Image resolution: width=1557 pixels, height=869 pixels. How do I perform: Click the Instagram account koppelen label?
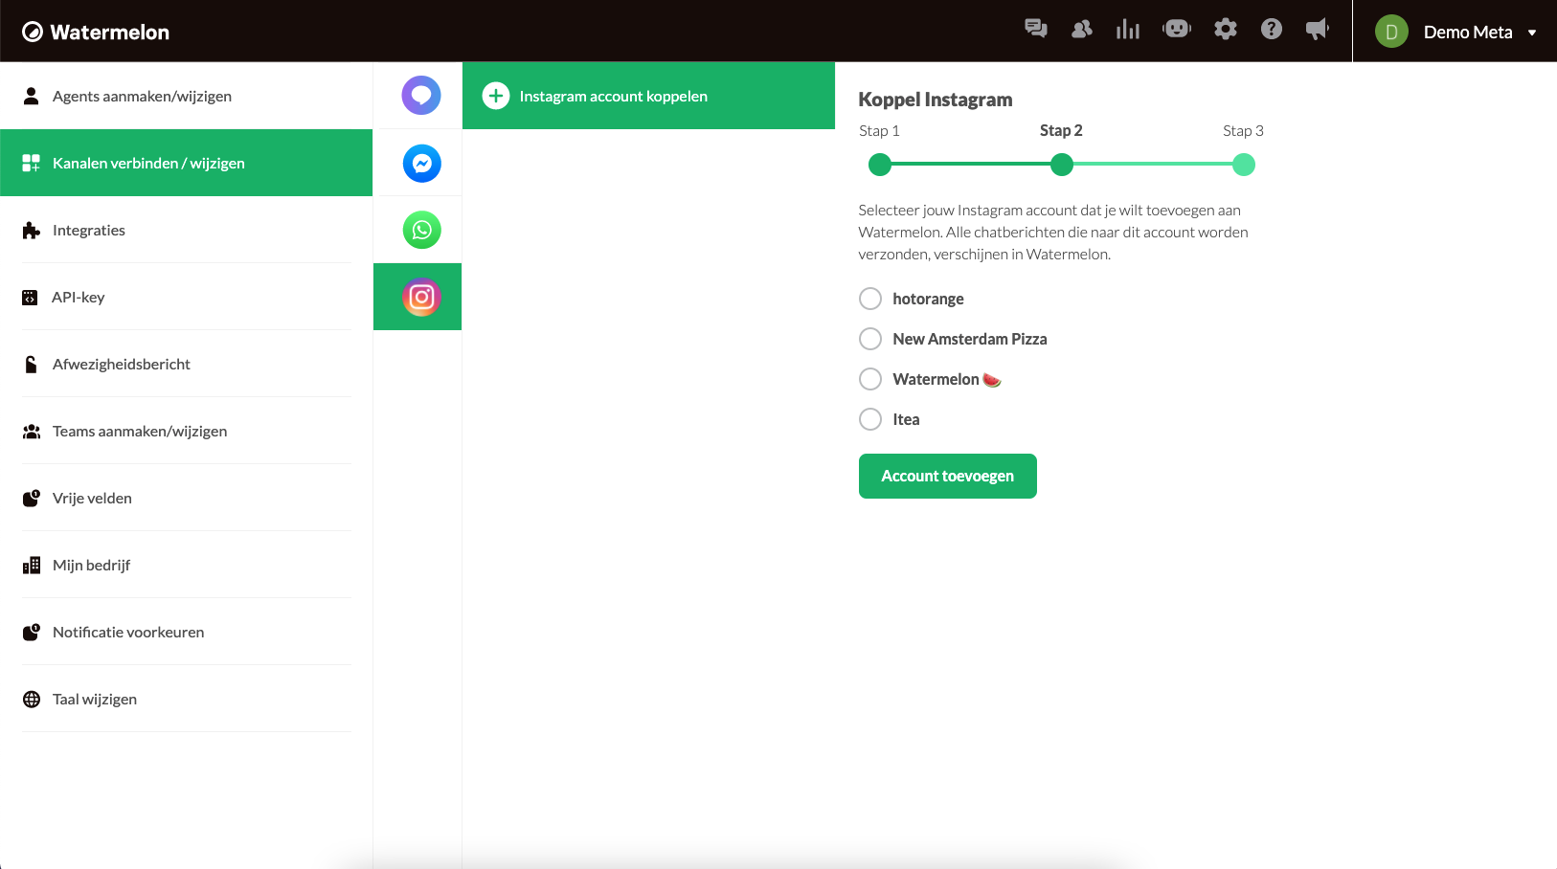click(614, 96)
